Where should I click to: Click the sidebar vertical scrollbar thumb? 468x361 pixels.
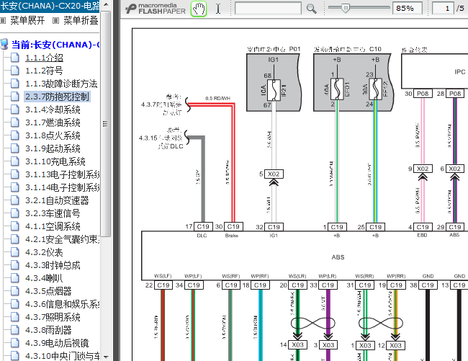(x=106, y=124)
